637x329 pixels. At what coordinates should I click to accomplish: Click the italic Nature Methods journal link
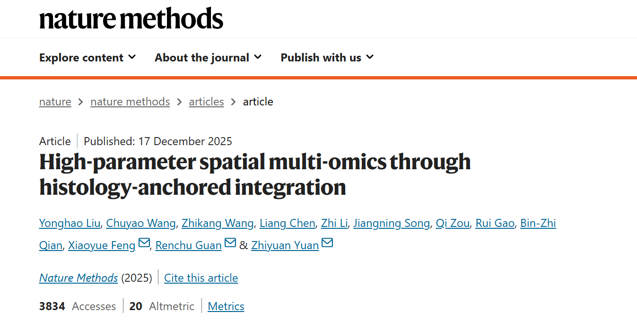79,278
